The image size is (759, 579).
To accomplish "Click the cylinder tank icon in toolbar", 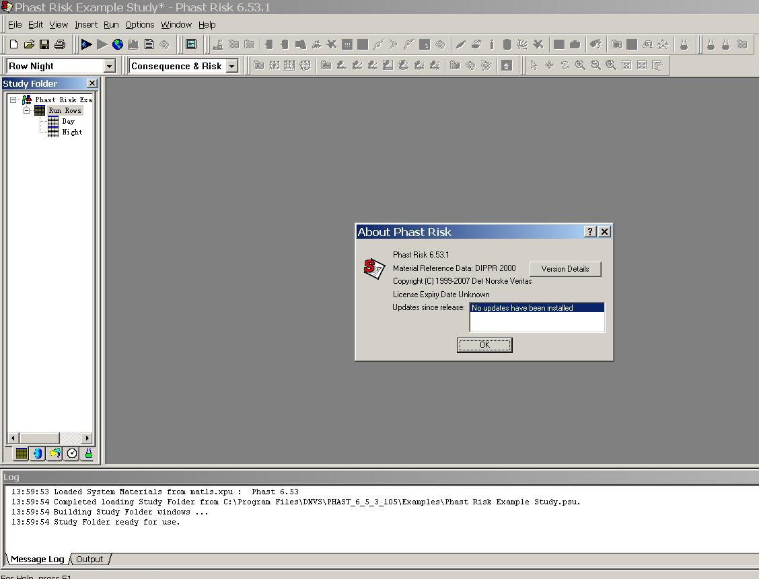I will (507, 44).
